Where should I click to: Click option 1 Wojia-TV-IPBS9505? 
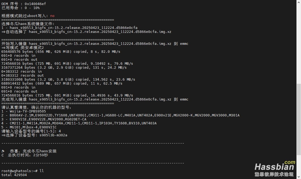click(24, 111)
